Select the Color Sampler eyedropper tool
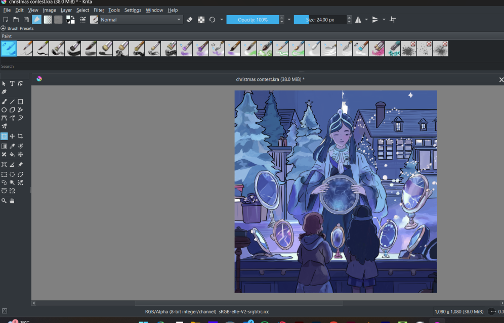 12,146
